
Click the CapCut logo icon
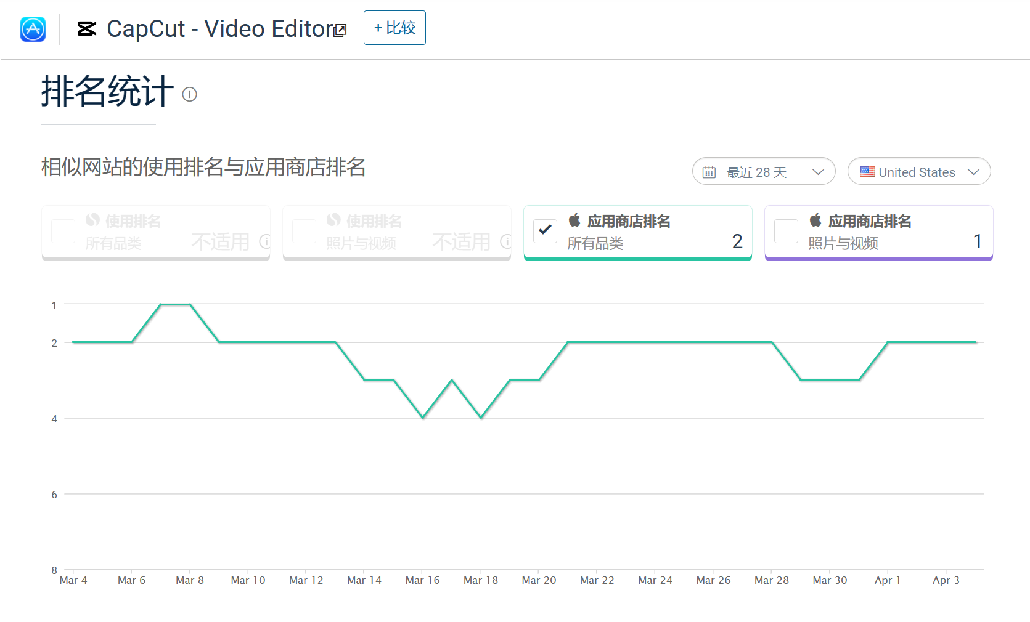click(87, 29)
